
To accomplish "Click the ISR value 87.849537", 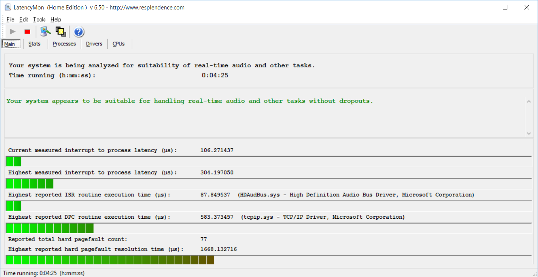I will pyautogui.click(x=215, y=195).
